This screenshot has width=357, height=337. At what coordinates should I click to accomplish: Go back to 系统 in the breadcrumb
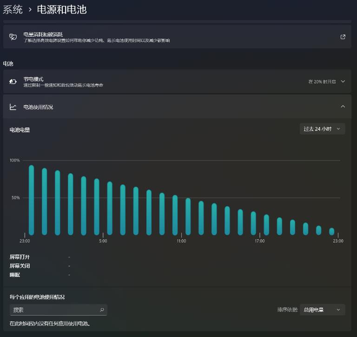[13, 9]
